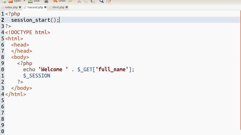Click line number 2 in the gutter
This screenshot has width=241, height=135.
pos(3,20)
